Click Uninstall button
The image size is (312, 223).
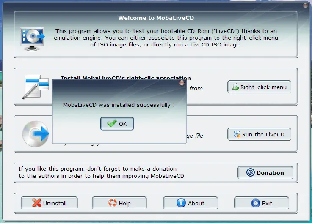click(50, 203)
